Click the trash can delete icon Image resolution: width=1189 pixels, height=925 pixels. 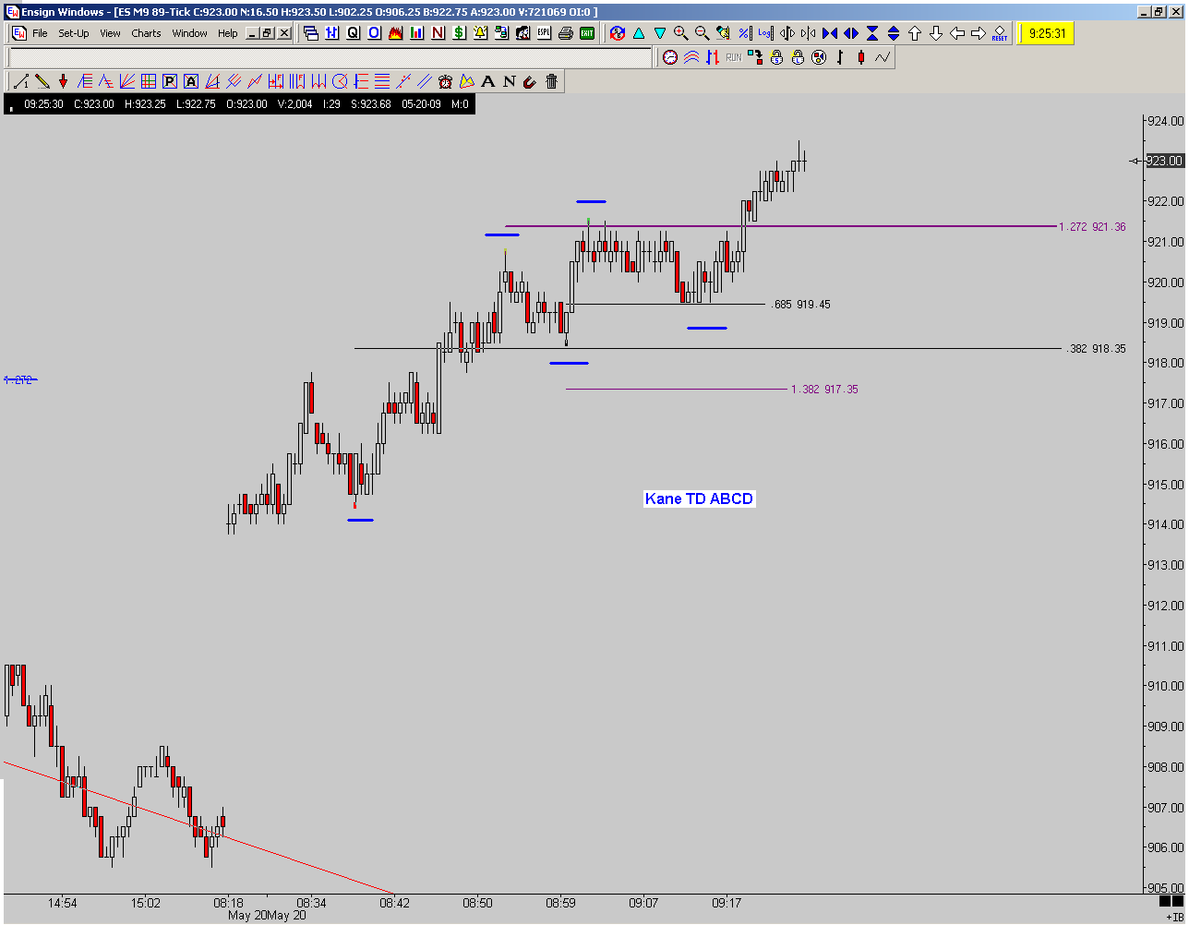click(x=552, y=81)
